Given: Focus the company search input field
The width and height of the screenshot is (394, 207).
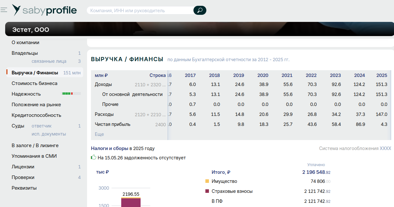Looking at the screenshot, I should pos(140,10).
